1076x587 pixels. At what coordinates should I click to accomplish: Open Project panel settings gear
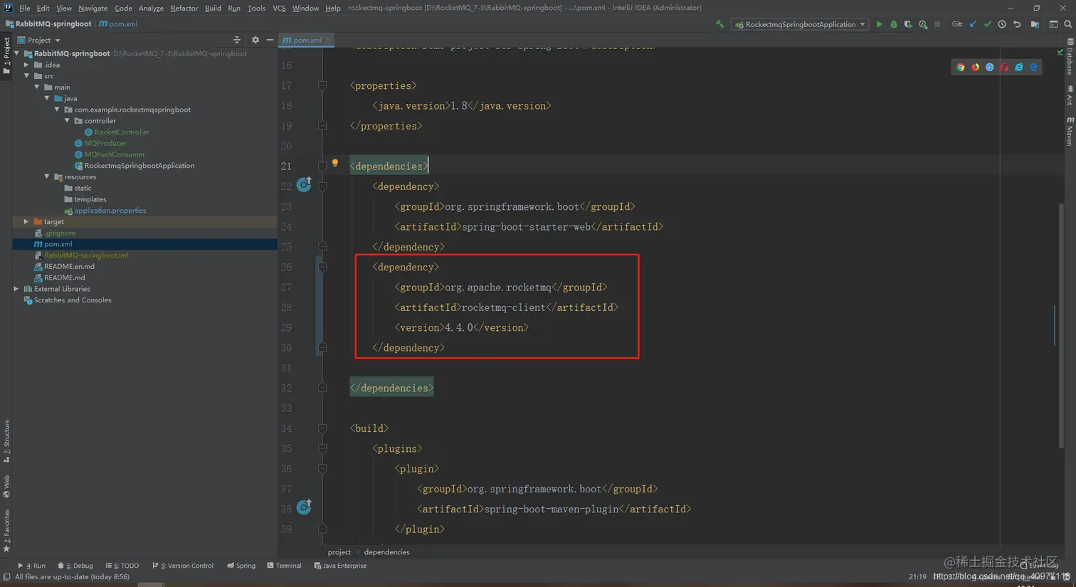[x=255, y=40]
